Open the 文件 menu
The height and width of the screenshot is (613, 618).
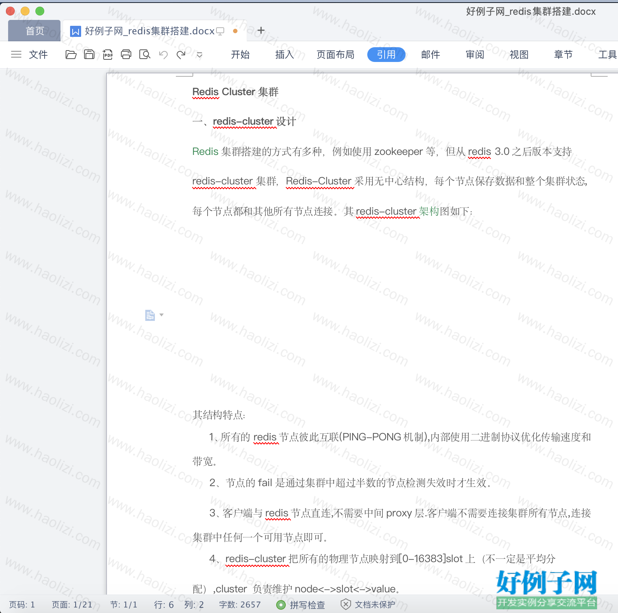pyautogui.click(x=38, y=55)
